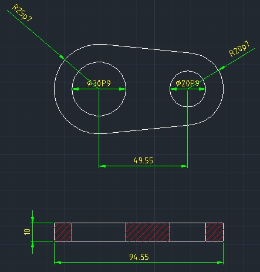260x272 pixels.
Task: Select the rightmost red hatch in section view
Action: pyautogui.click(x=214, y=232)
